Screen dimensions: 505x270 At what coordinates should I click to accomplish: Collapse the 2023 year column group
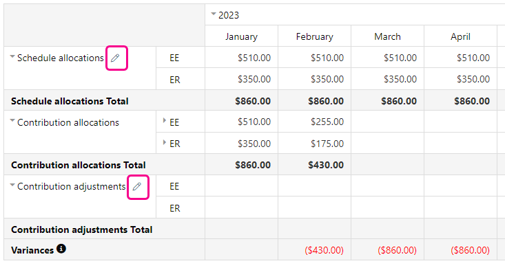tap(213, 14)
